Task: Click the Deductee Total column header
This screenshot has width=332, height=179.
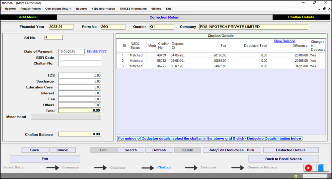Action: pyautogui.click(x=248, y=45)
